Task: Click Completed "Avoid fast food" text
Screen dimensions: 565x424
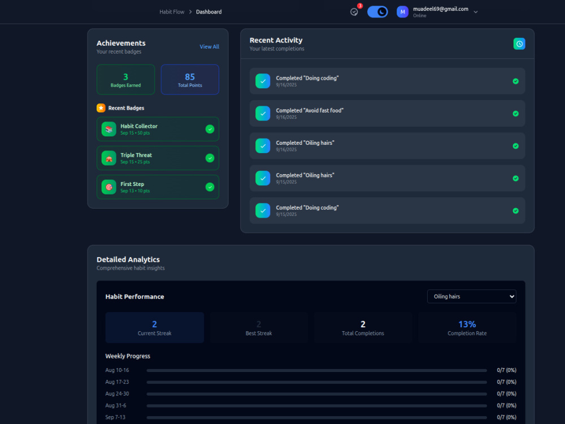Action: [310, 110]
